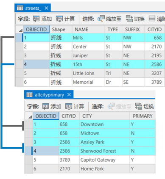Select row header of Center street row
The image size is (165, 179).
coord(19,47)
